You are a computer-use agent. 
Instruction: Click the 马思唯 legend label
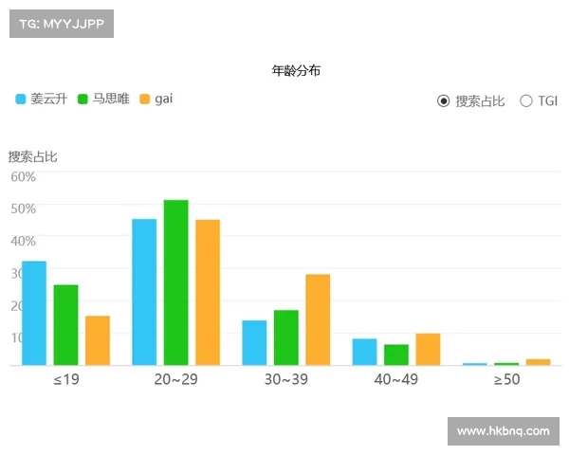coord(111,99)
